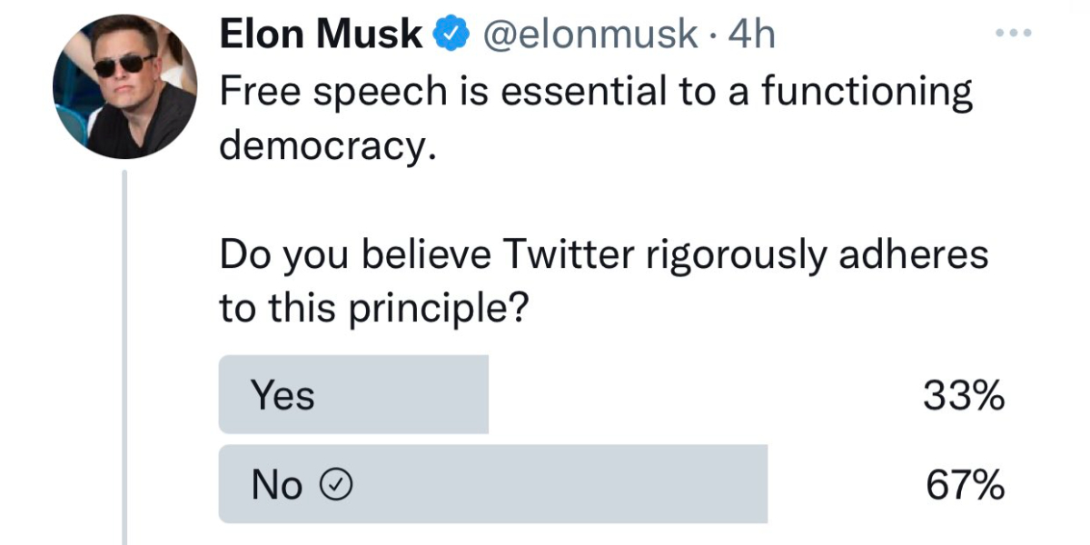Screen dimensions: 1090x545
Task: Click the @elonmusk handle
Action: point(590,33)
